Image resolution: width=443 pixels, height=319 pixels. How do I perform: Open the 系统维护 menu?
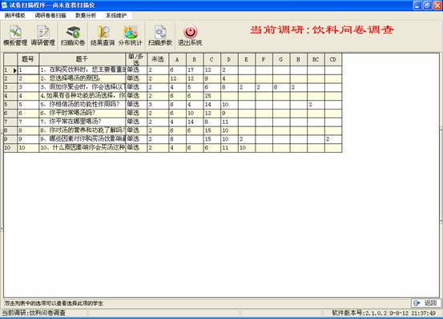[116, 15]
